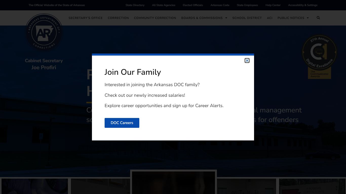
Task: Click the DOC Careers button
Action: pos(122,123)
